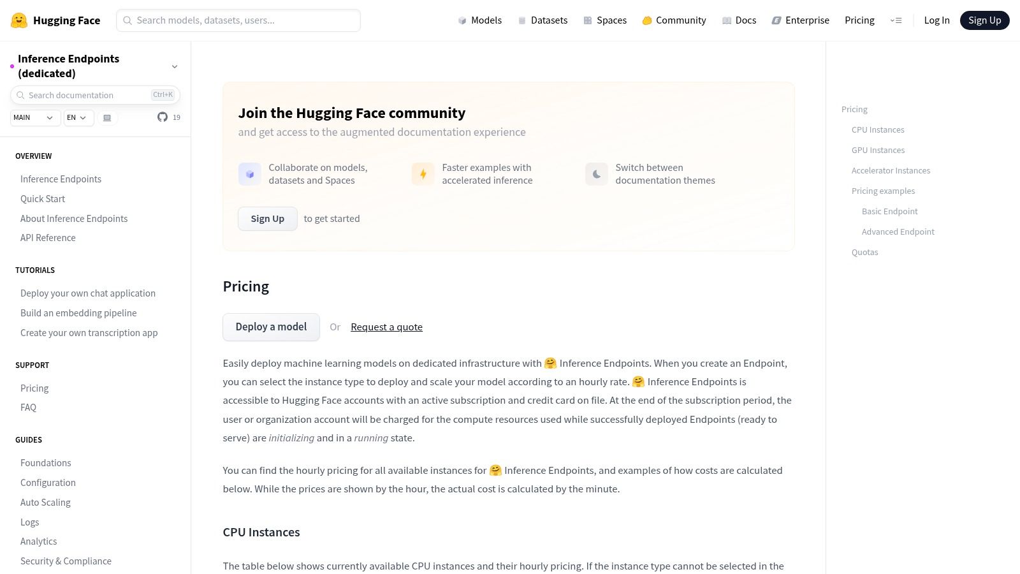Click the system theme laptop icon
Screen dimensions: 1020x574
click(107, 118)
